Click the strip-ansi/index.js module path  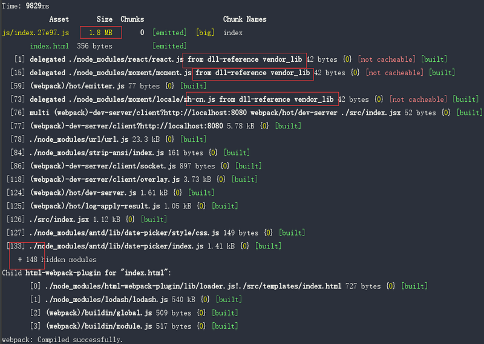[x=97, y=153]
